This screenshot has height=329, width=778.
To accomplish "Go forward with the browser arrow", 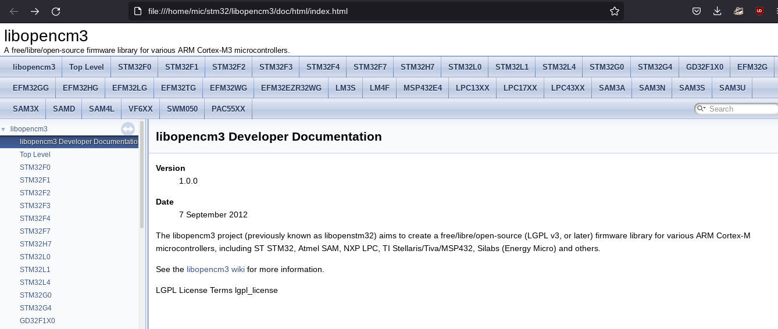I will pyautogui.click(x=35, y=11).
